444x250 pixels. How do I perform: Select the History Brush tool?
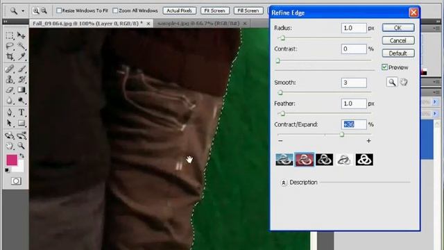(x=22, y=79)
